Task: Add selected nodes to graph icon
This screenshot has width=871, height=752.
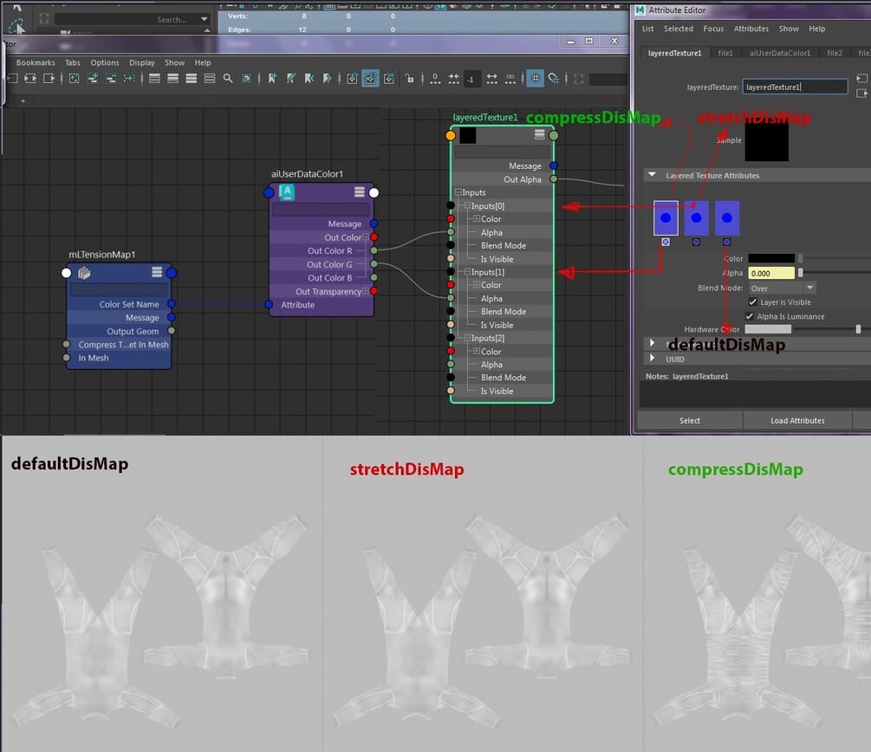Action: [x=92, y=78]
